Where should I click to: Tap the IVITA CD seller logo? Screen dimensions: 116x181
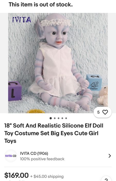click(11, 156)
